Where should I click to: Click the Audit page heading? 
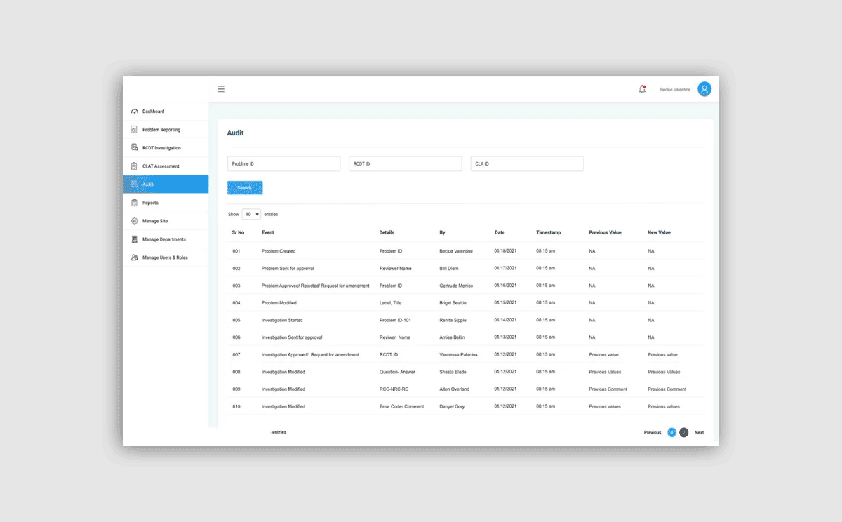pyautogui.click(x=235, y=133)
